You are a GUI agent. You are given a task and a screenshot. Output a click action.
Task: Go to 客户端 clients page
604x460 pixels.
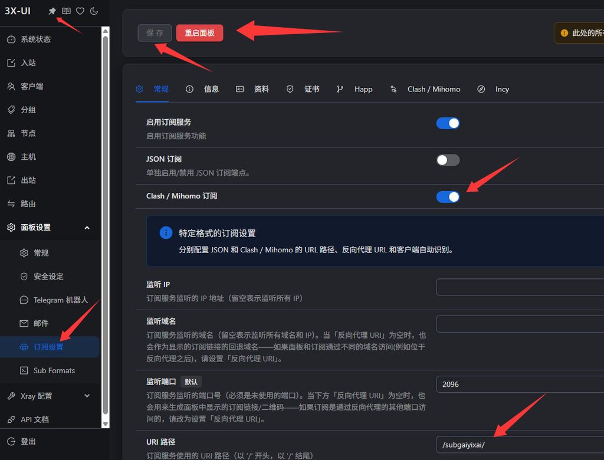click(x=50, y=86)
